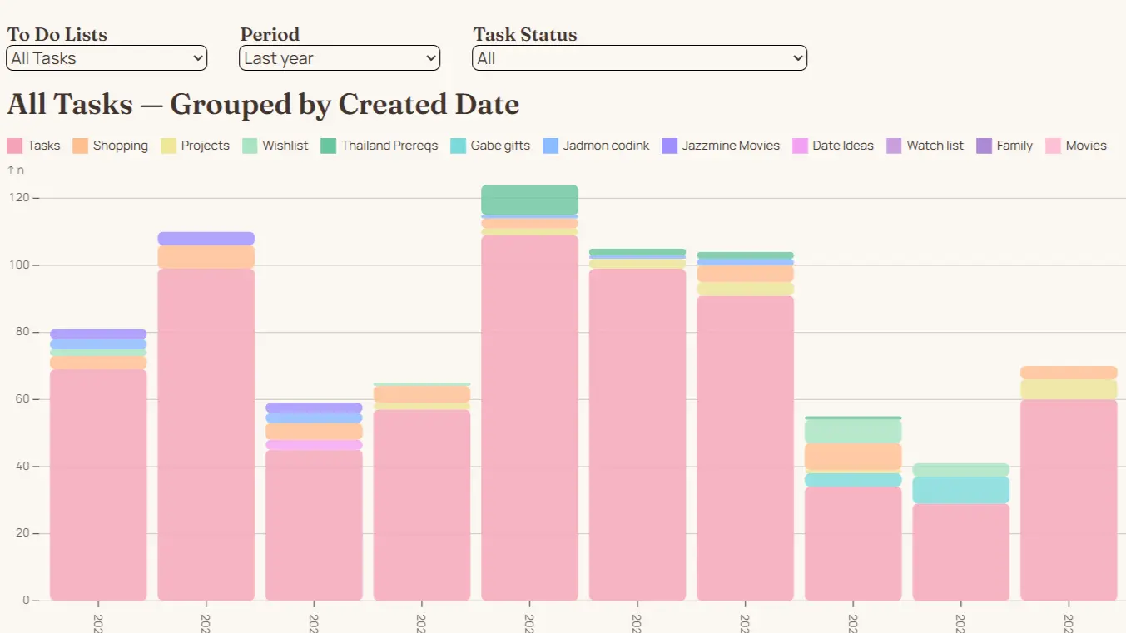Click the yellow Projects legend swatch
Viewport: 1126px width, 633px height.
[x=169, y=146]
